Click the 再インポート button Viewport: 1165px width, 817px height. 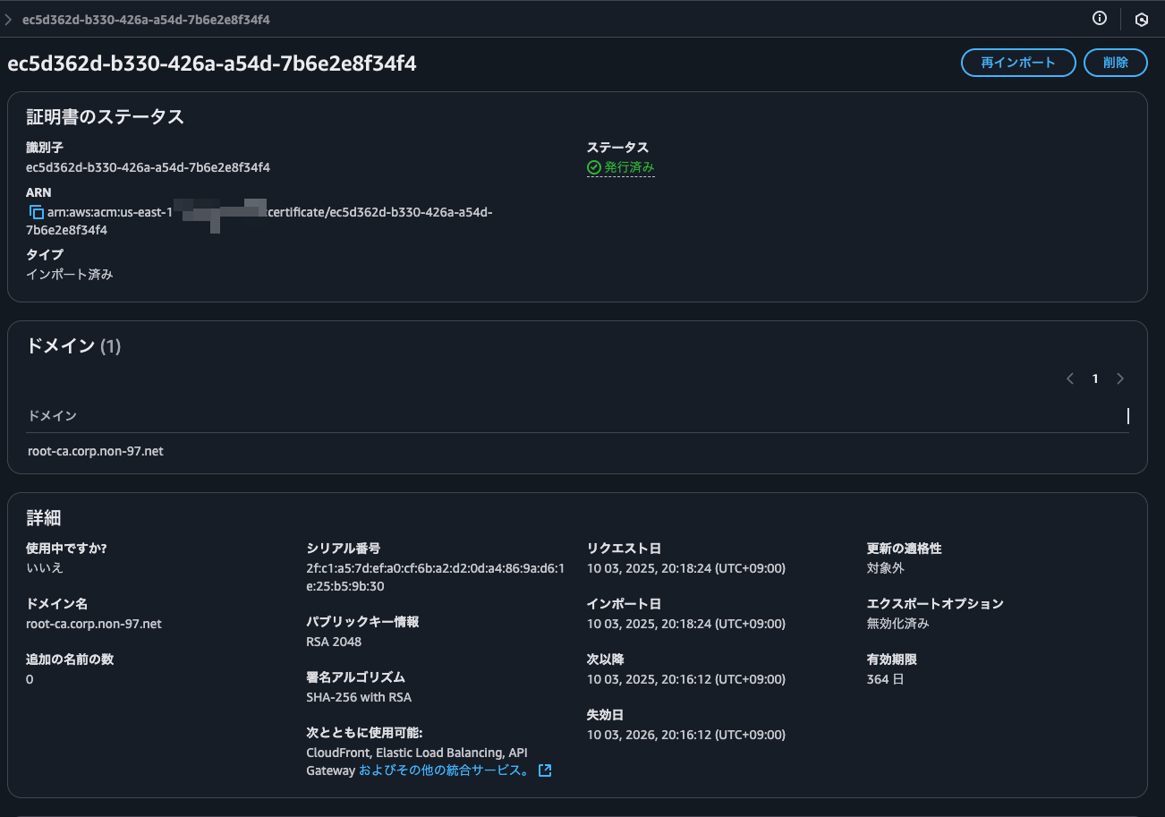1017,63
